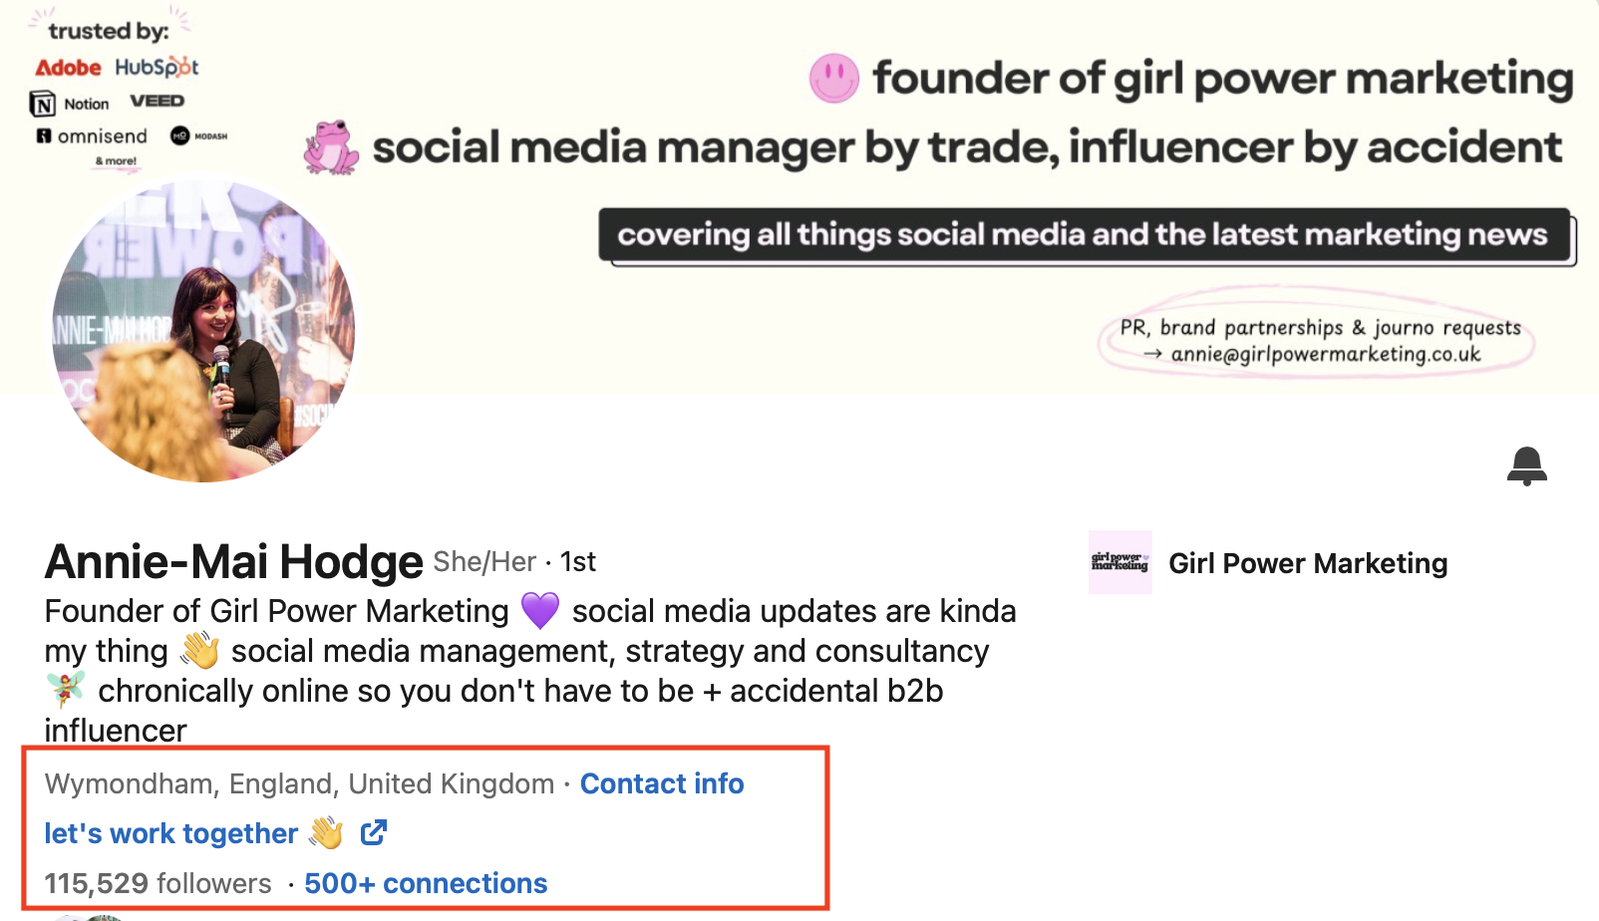Click the VEED logo in the banner
The height and width of the screenshot is (921, 1599).
pos(158,101)
